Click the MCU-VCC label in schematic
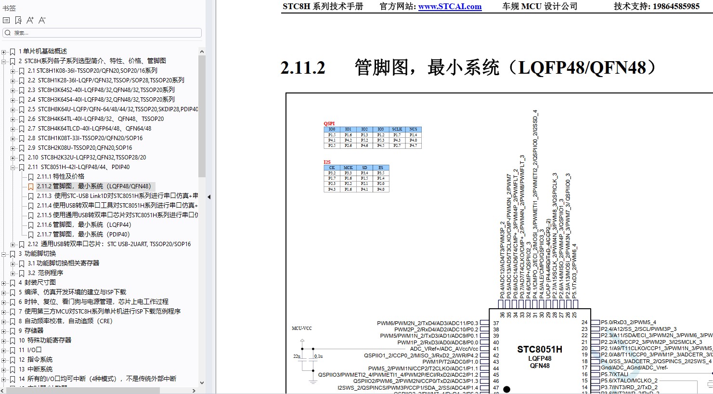Image resolution: width=713 pixels, height=394 pixels. tap(302, 328)
